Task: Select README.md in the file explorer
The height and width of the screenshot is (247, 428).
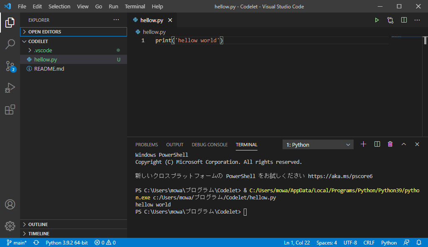Action: tap(49, 69)
